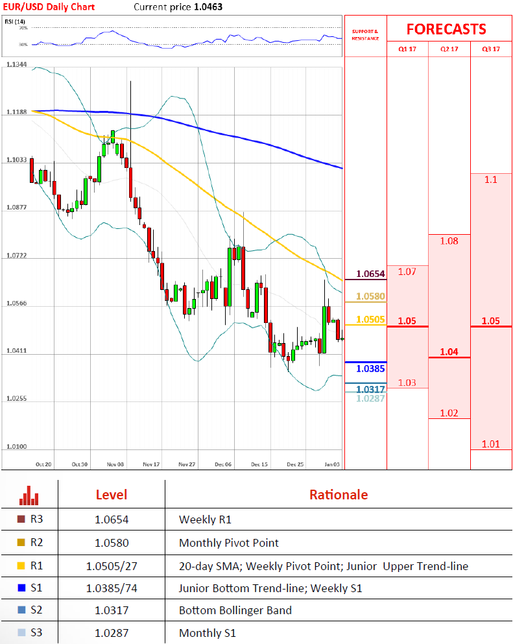
Task: Click the 1.0877 price axis label
Action: click(16, 208)
